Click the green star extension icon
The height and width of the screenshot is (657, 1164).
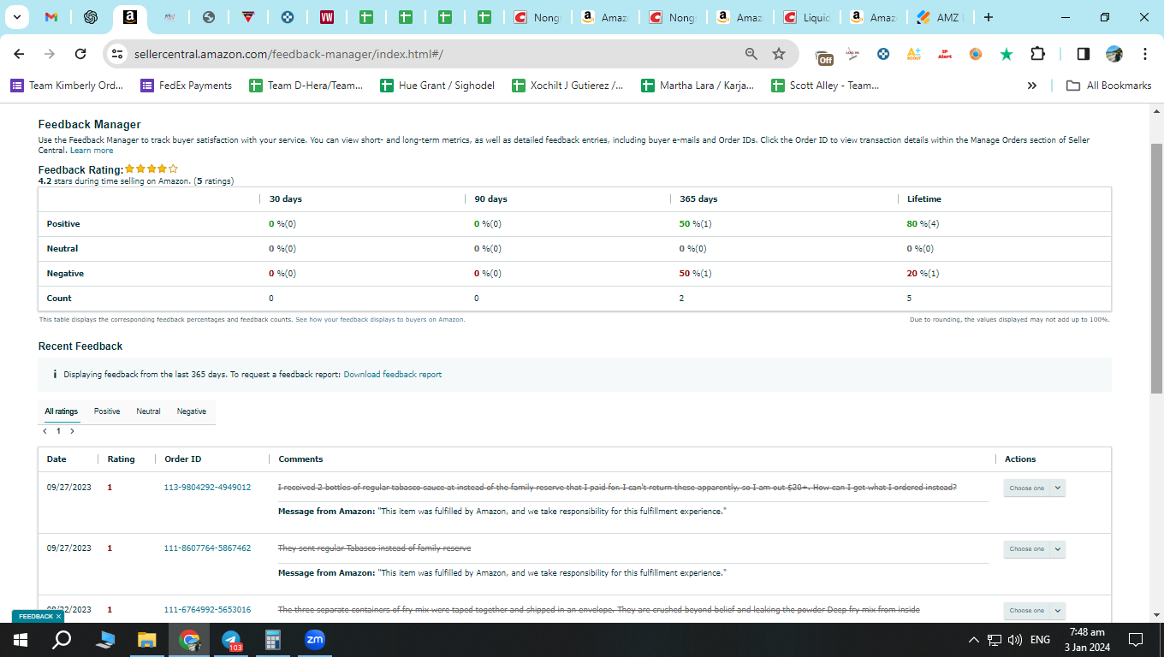click(1007, 54)
